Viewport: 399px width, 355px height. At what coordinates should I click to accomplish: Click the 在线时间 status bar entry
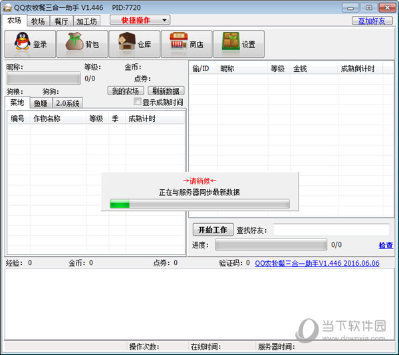pos(205,346)
